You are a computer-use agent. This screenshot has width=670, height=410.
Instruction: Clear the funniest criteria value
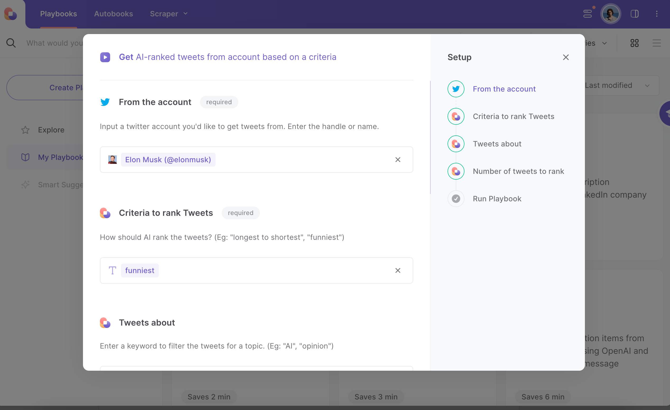tap(398, 270)
